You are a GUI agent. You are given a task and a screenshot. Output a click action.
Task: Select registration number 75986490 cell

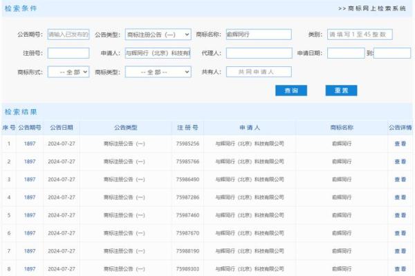[187, 179]
